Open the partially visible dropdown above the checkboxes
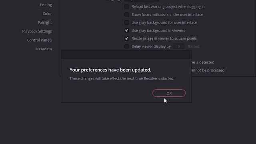256x144 pixels. pyautogui.click(x=141, y=0)
